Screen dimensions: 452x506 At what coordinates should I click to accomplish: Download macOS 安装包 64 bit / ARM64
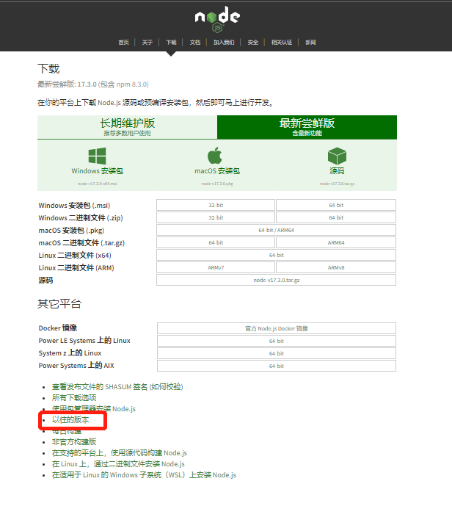click(277, 230)
